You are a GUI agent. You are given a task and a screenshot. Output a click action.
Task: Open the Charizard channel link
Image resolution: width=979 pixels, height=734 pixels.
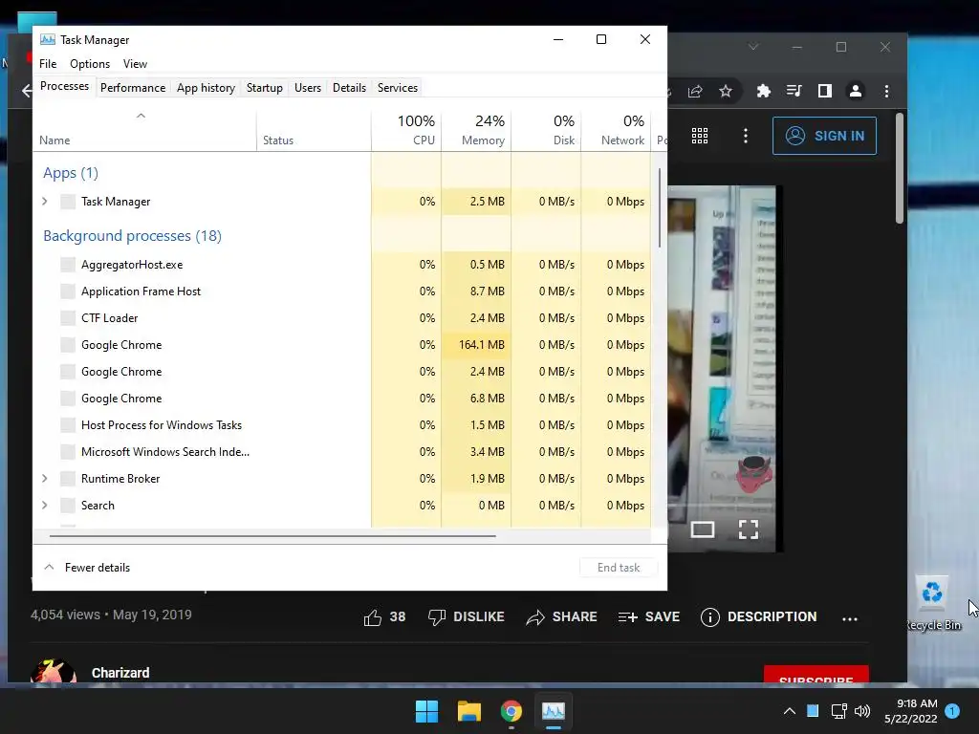coord(120,673)
